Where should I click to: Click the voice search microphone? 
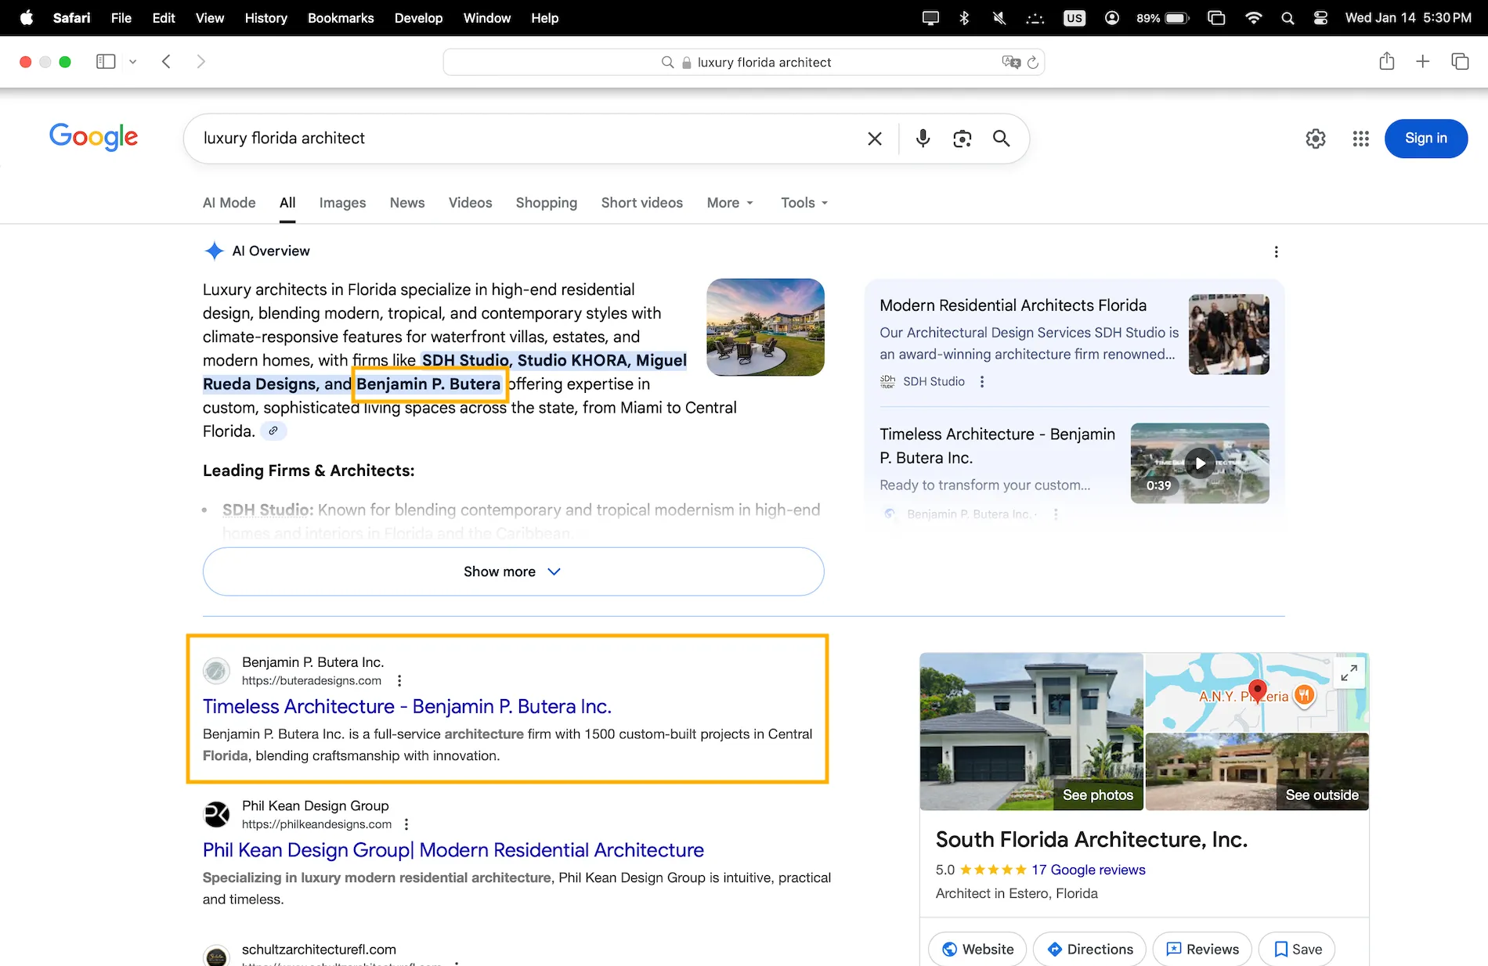coord(923,139)
